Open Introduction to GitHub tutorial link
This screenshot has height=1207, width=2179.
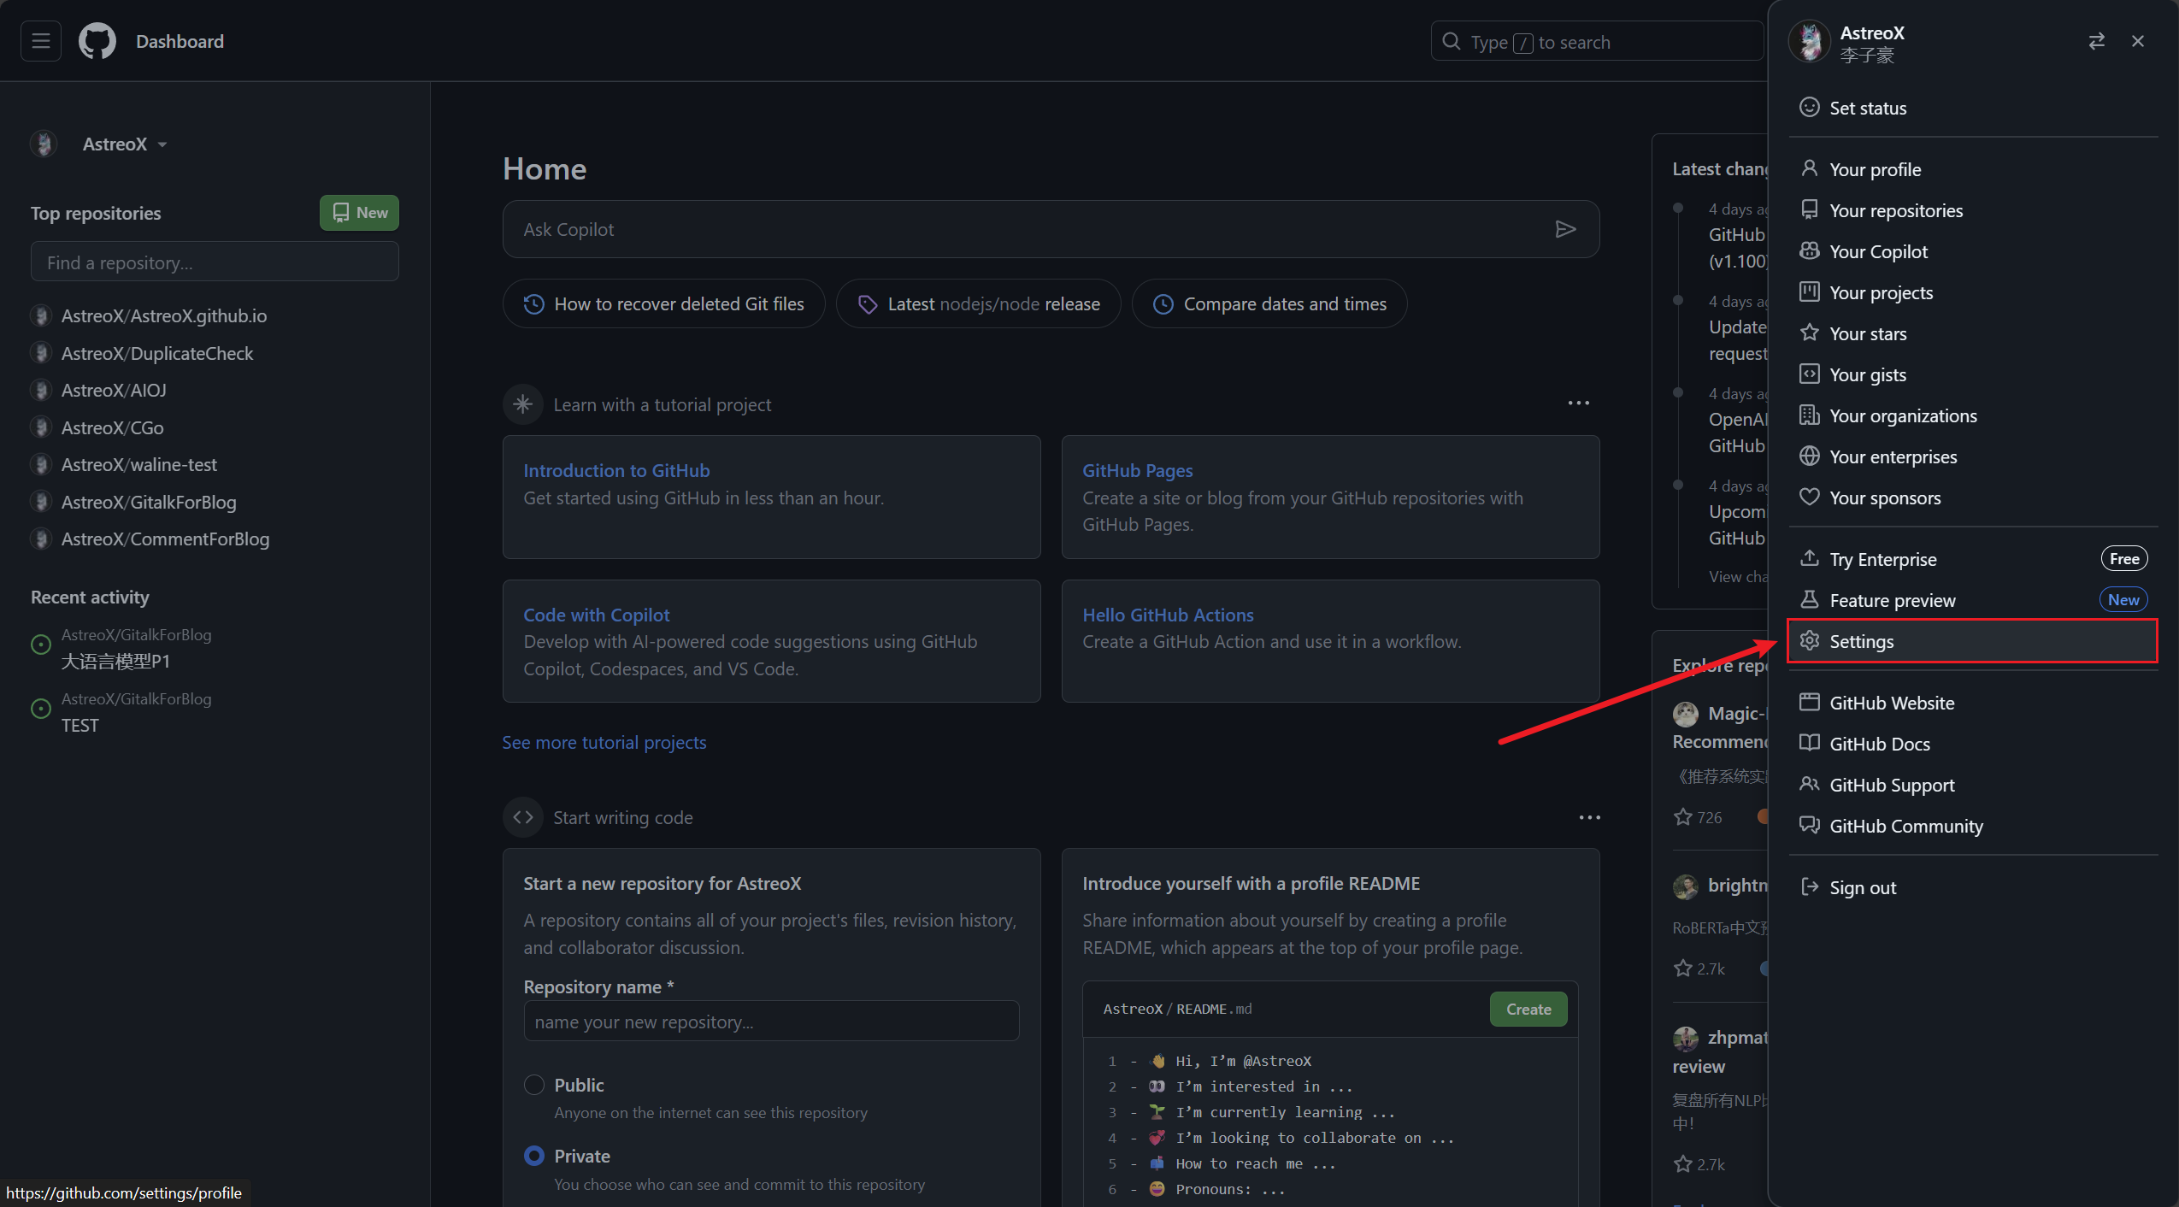click(x=616, y=470)
